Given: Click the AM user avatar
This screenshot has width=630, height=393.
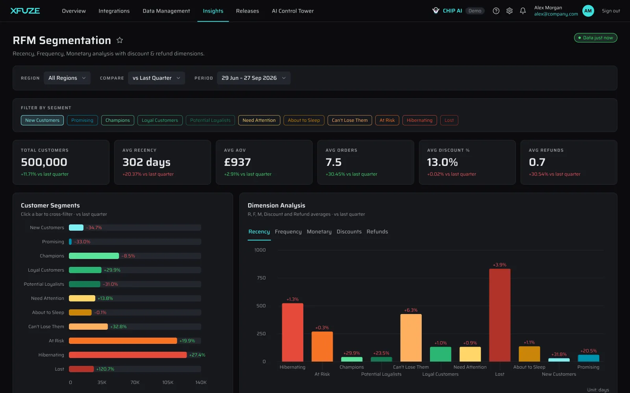Looking at the screenshot, I should click(x=588, y=11).
